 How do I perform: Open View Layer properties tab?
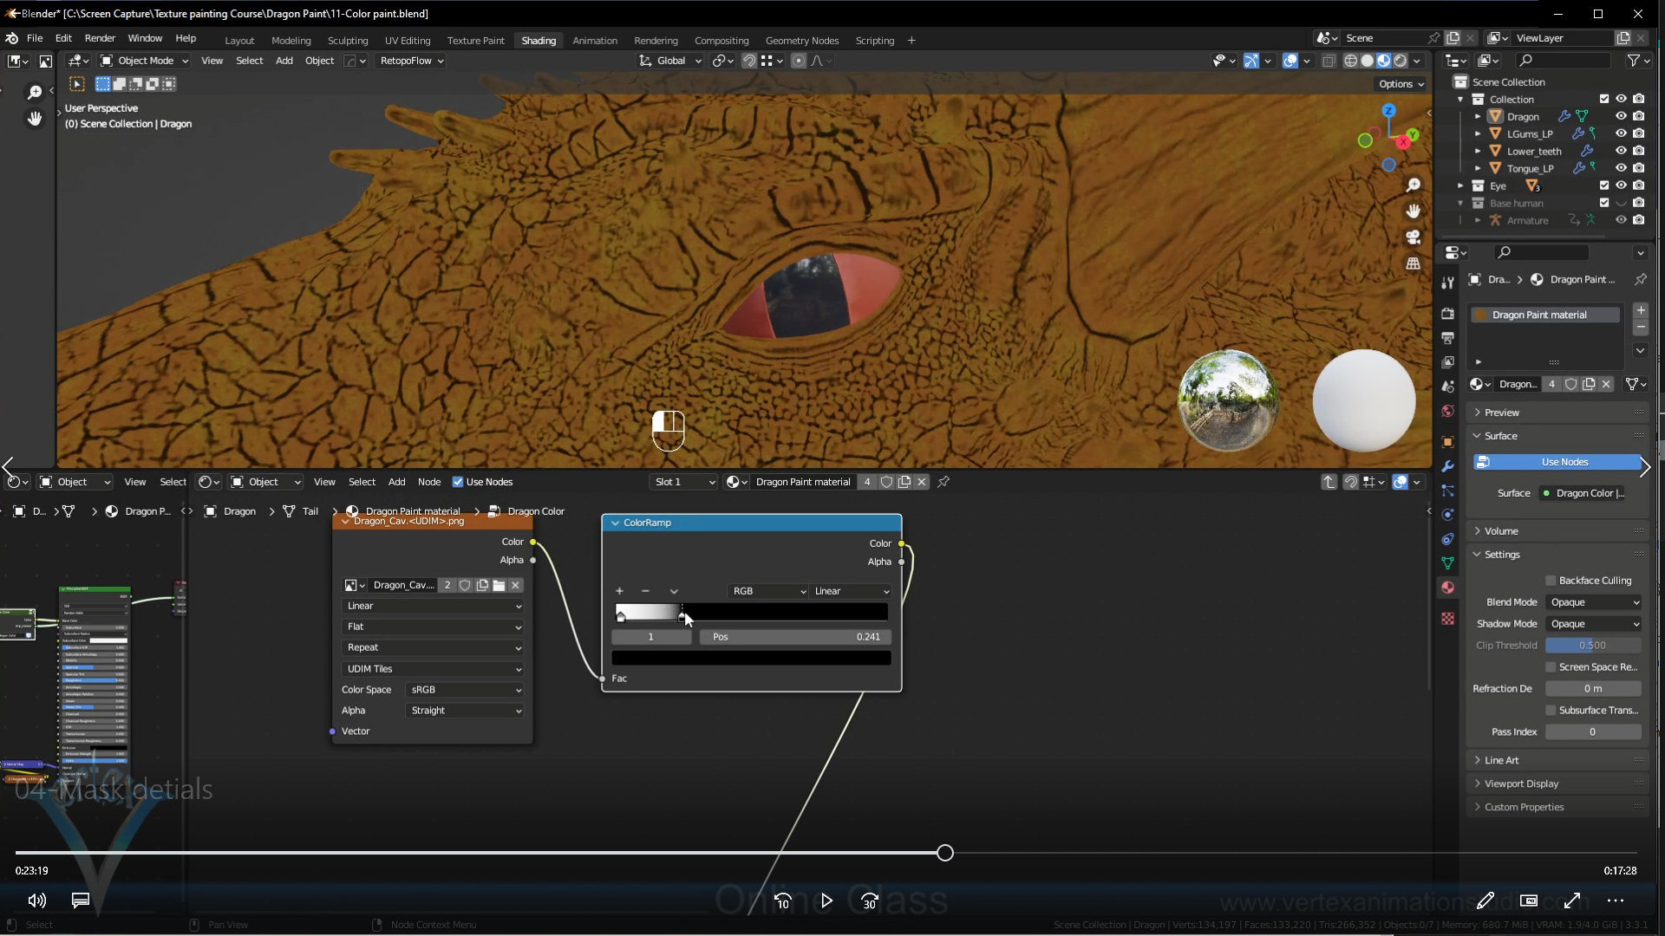click(x=1447, y=361)
